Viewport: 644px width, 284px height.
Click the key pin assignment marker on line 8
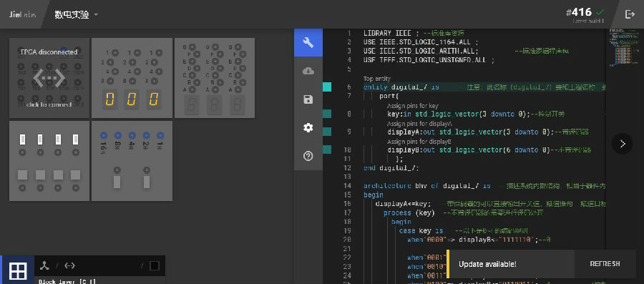coord(327,114)
